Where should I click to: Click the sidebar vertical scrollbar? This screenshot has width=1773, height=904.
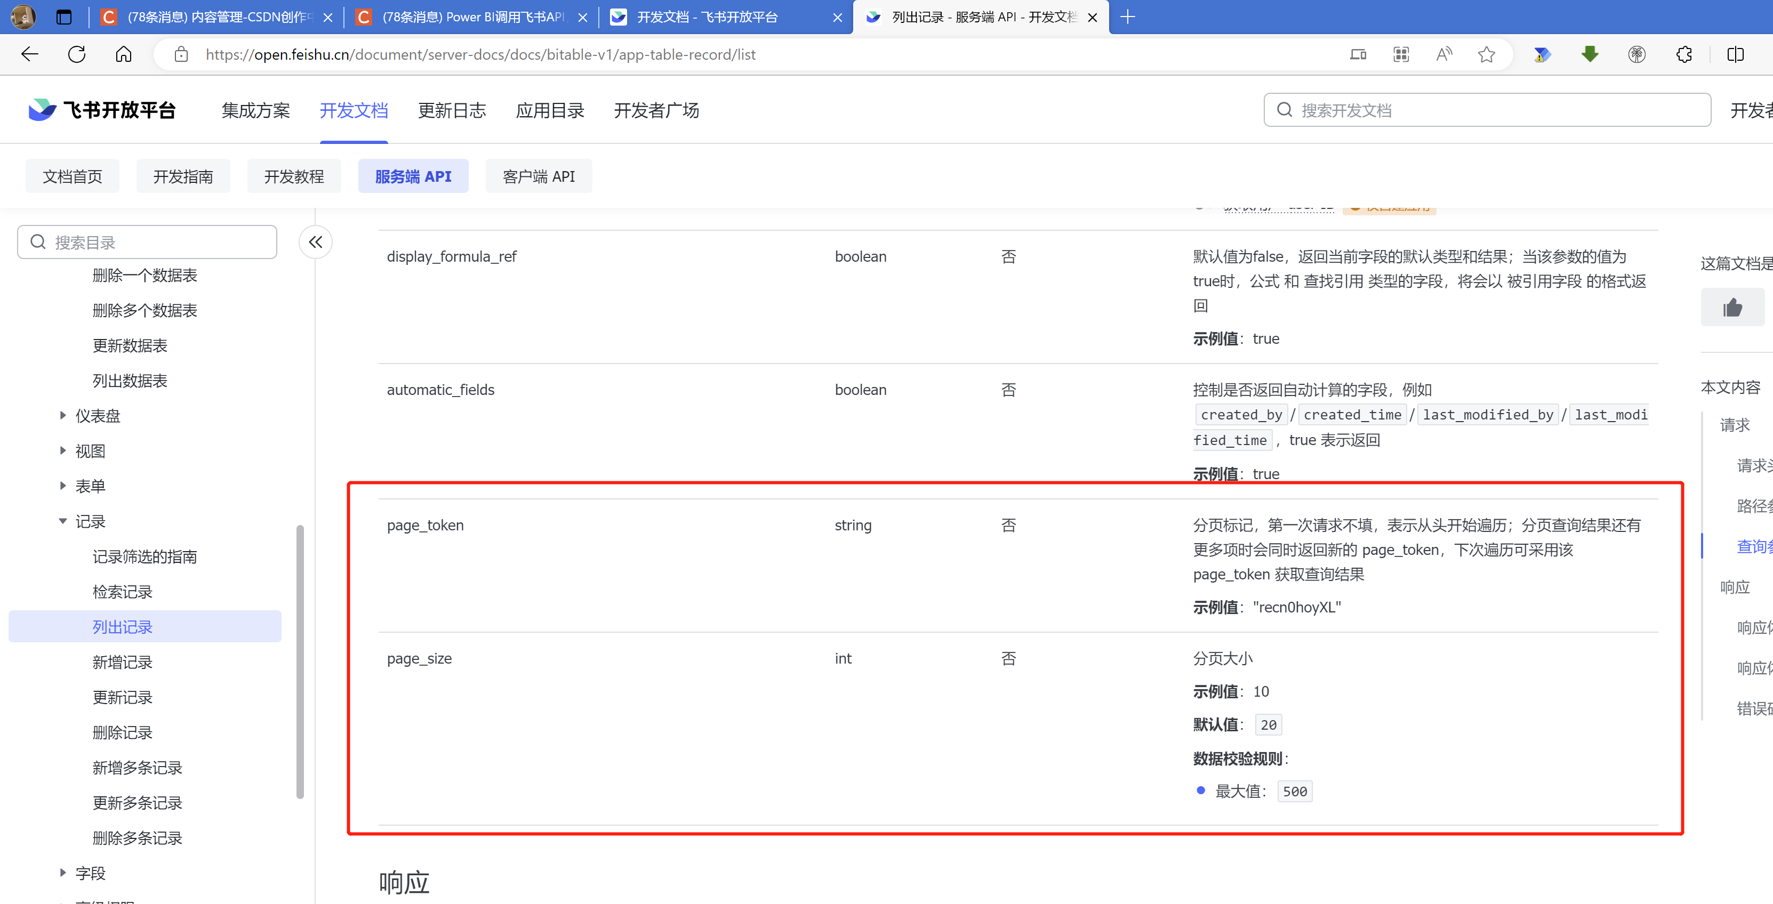pos(300,660)
